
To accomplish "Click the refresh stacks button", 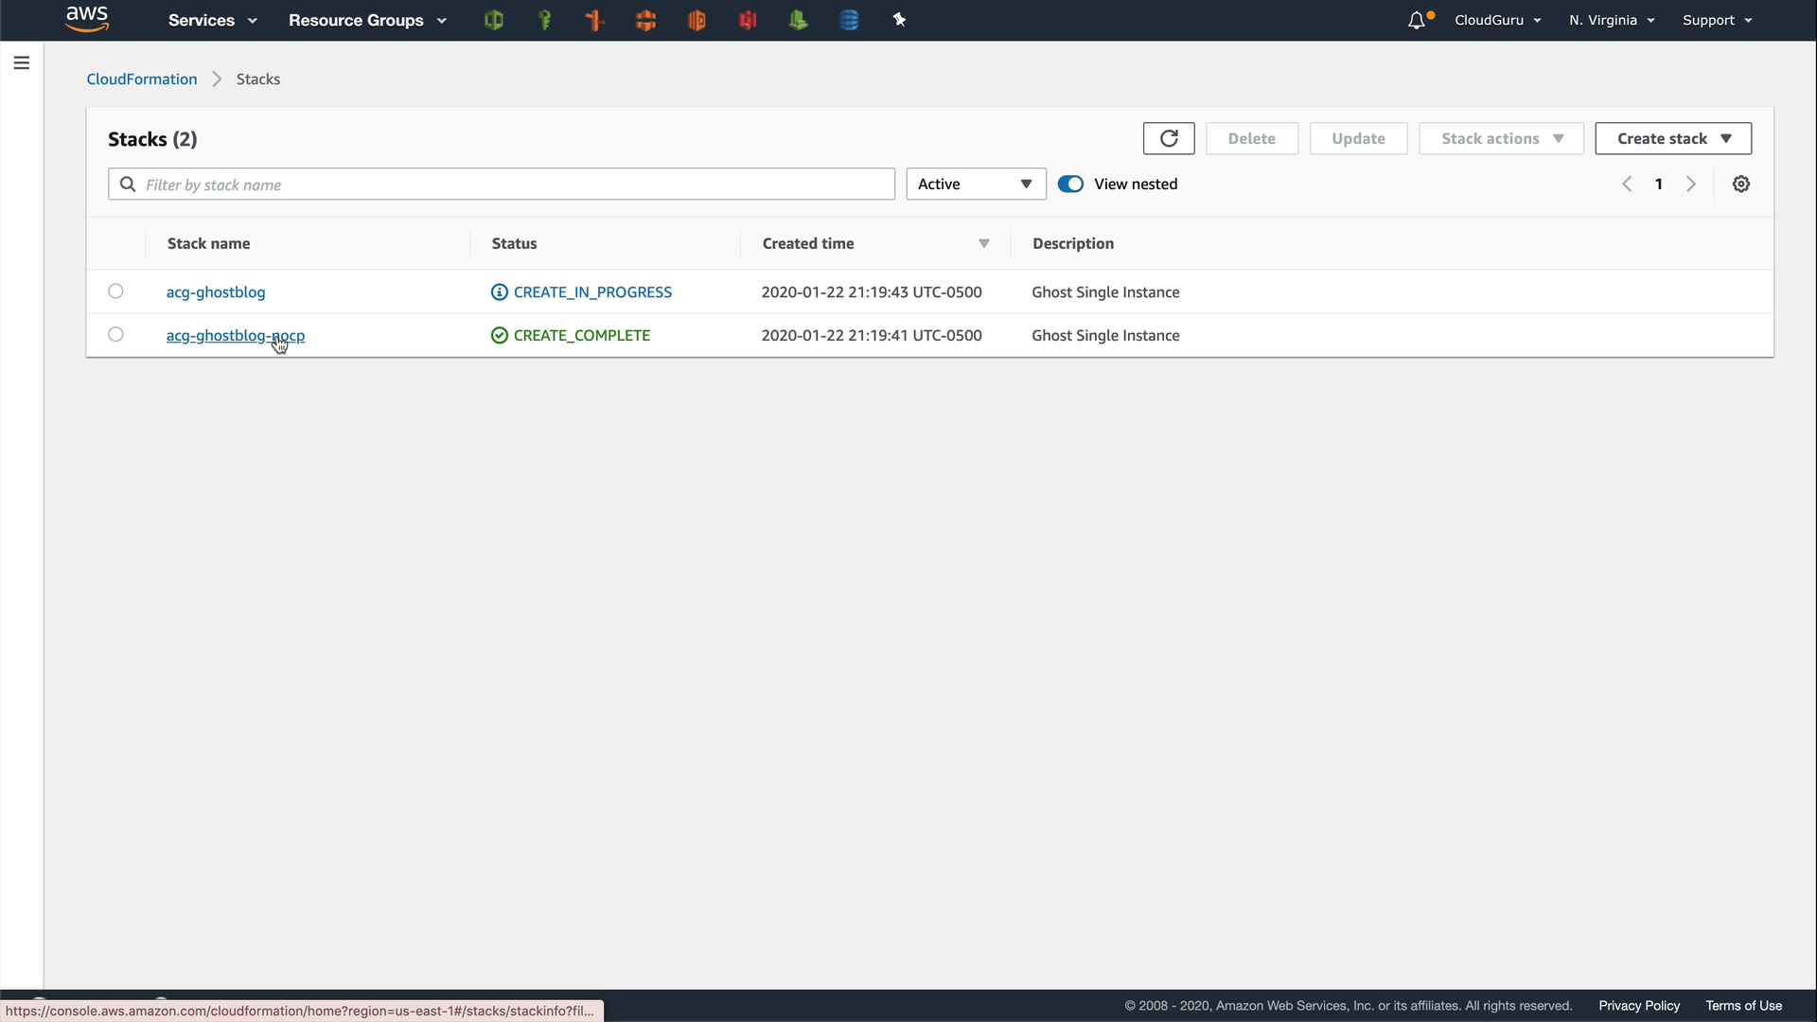I will tap(1169, 138).
